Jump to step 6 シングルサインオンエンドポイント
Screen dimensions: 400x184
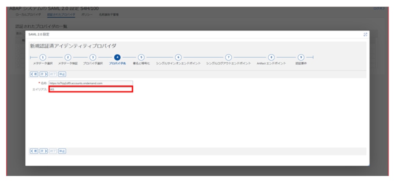point(178,57)
